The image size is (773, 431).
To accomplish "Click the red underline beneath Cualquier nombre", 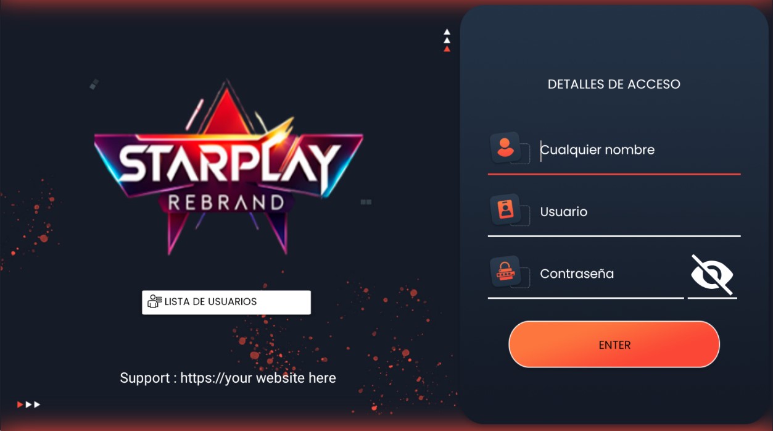I will [x=614, y=174].
